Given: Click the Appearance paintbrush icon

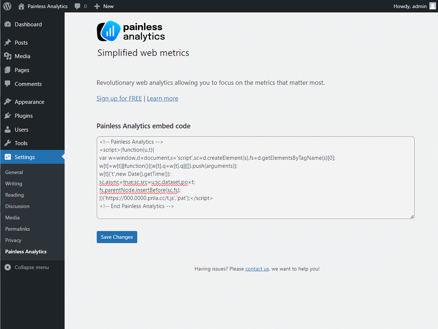Looking at the screenshot, I should coord(8,102).
